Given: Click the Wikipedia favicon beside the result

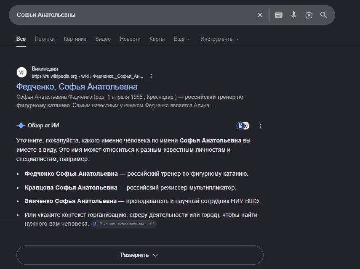Looking at the screenshot, I should (21, 73).
